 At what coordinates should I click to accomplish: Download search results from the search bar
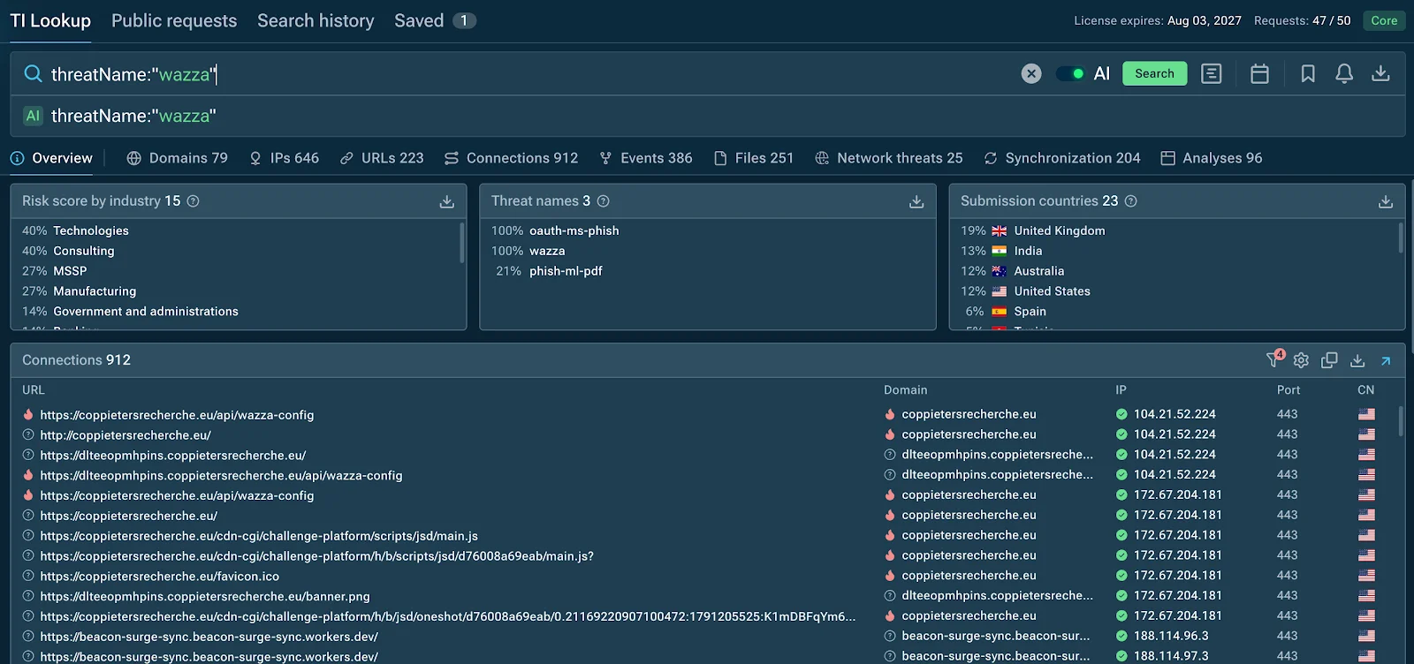click(x=1380, y=73)
